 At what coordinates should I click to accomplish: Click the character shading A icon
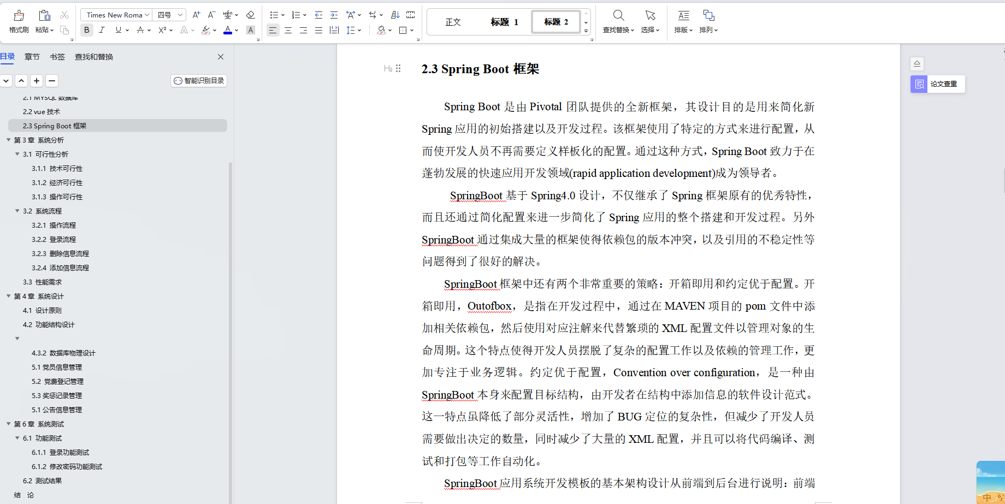coord(251,30)
